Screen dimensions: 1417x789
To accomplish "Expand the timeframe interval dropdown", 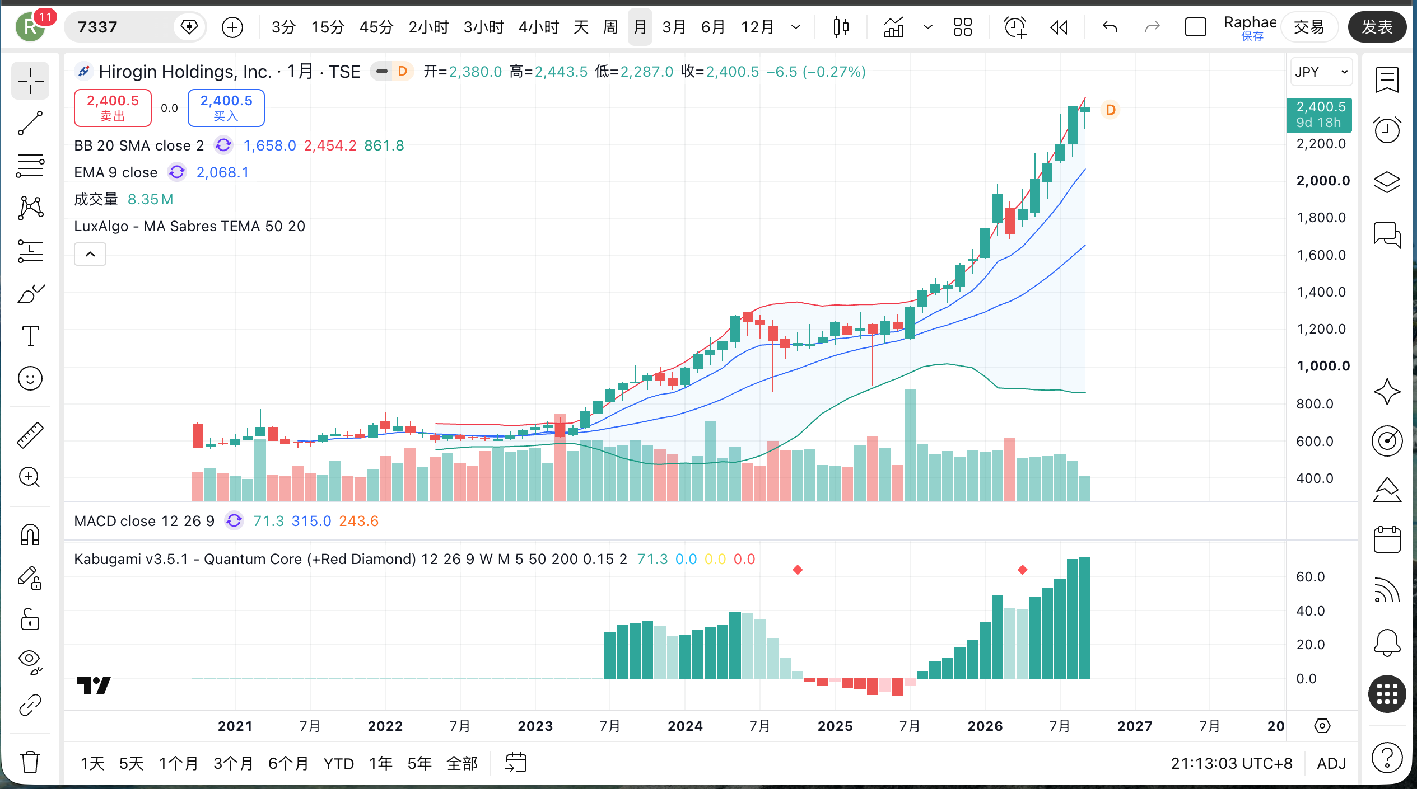I will coord(795,27).
